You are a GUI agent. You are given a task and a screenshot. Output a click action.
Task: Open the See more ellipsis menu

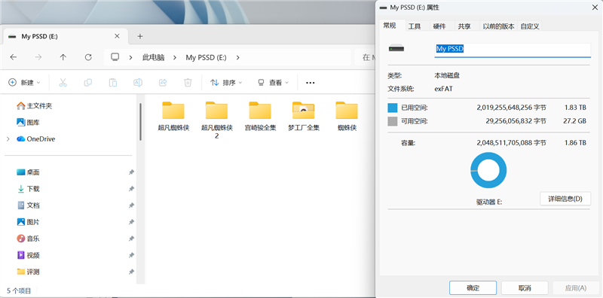point(311,83)
